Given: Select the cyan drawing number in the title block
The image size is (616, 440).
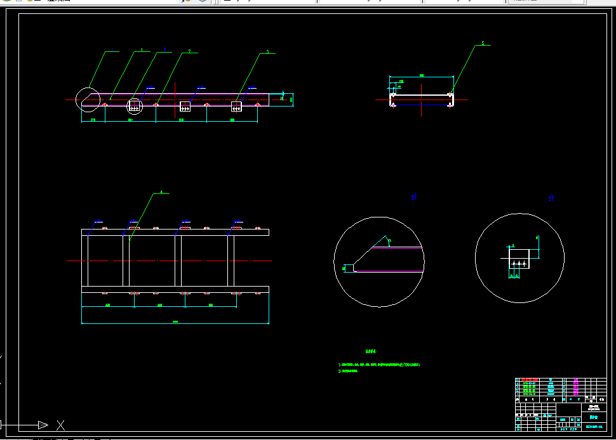Looking at the screenshot, I should 594,427.
